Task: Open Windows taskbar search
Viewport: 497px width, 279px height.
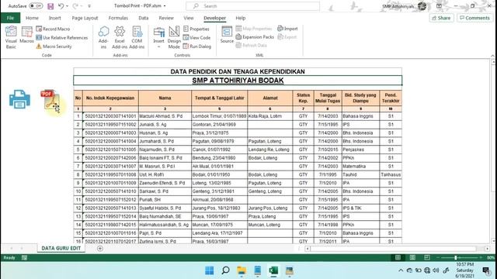Action: pyautogui.click(x=226, y=270)
